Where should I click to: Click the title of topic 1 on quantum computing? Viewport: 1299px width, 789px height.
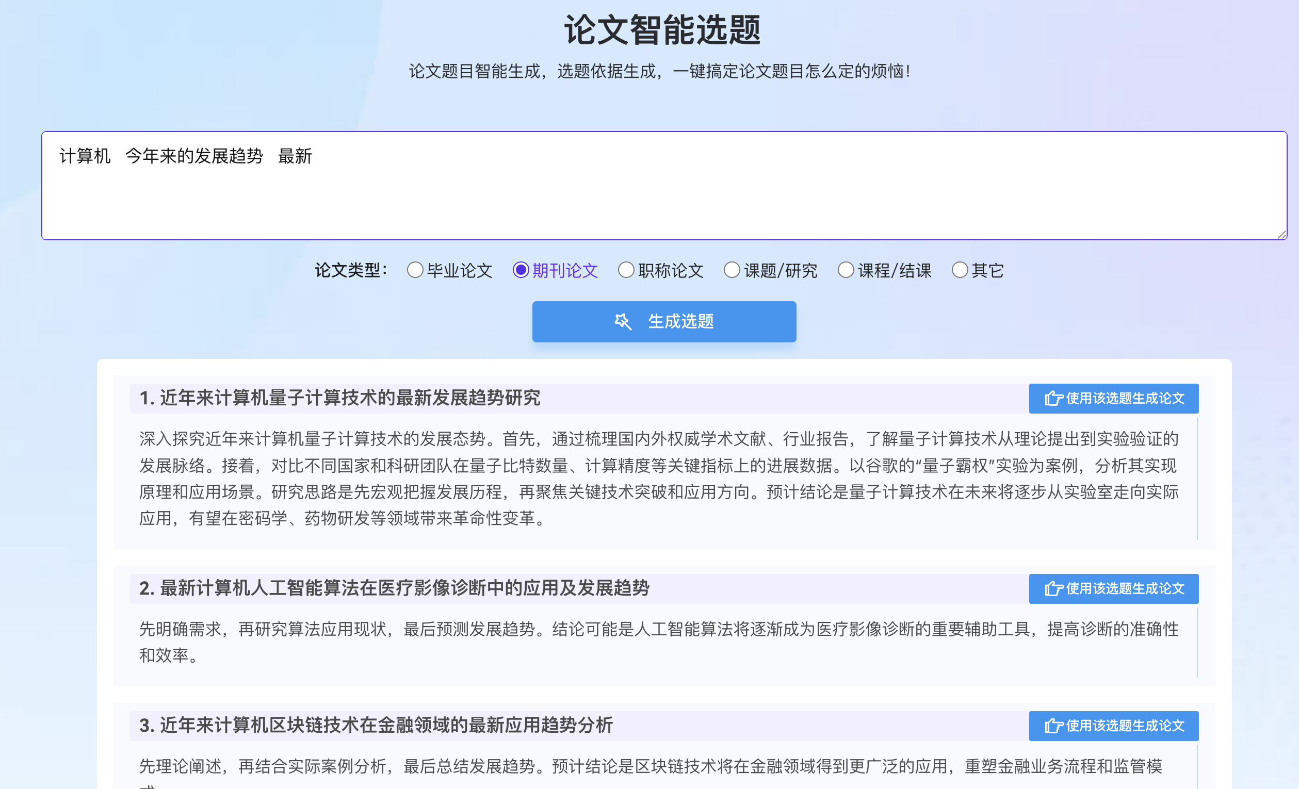(339, 398)
